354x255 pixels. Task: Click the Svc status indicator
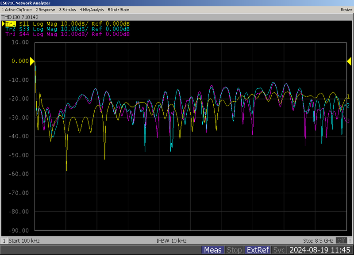278,250
